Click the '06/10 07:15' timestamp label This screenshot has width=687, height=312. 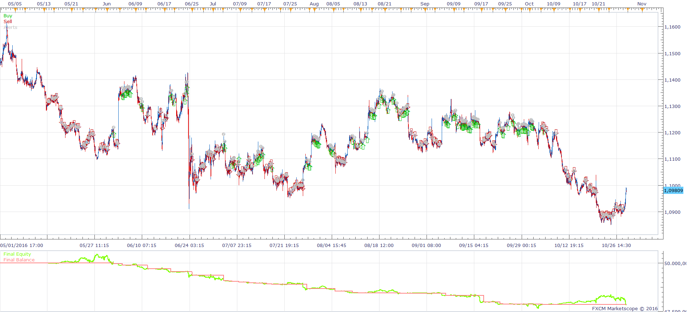pyautogui.click(x=141, y=246)
